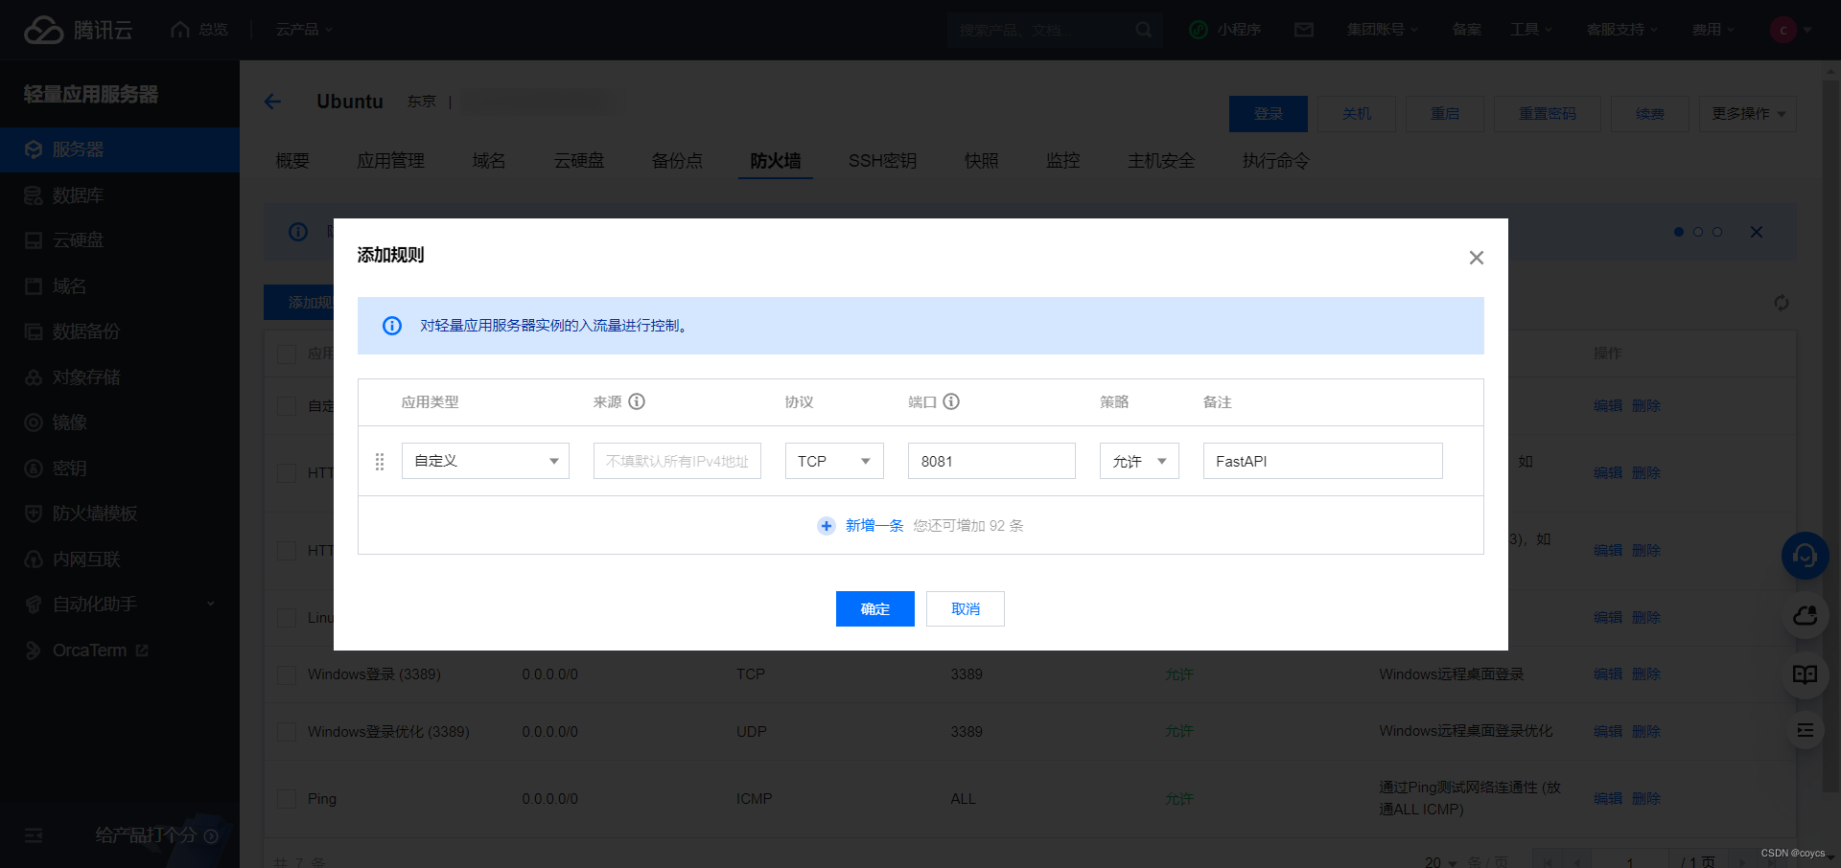Image resolution: width=1841 pixels, height=868 pixels.
Task: Click the 登录 button
Action: [x=1269, y=114]
